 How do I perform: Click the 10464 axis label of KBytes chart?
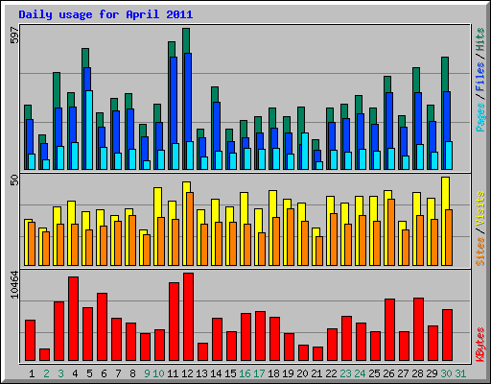(x=14, y=284)
